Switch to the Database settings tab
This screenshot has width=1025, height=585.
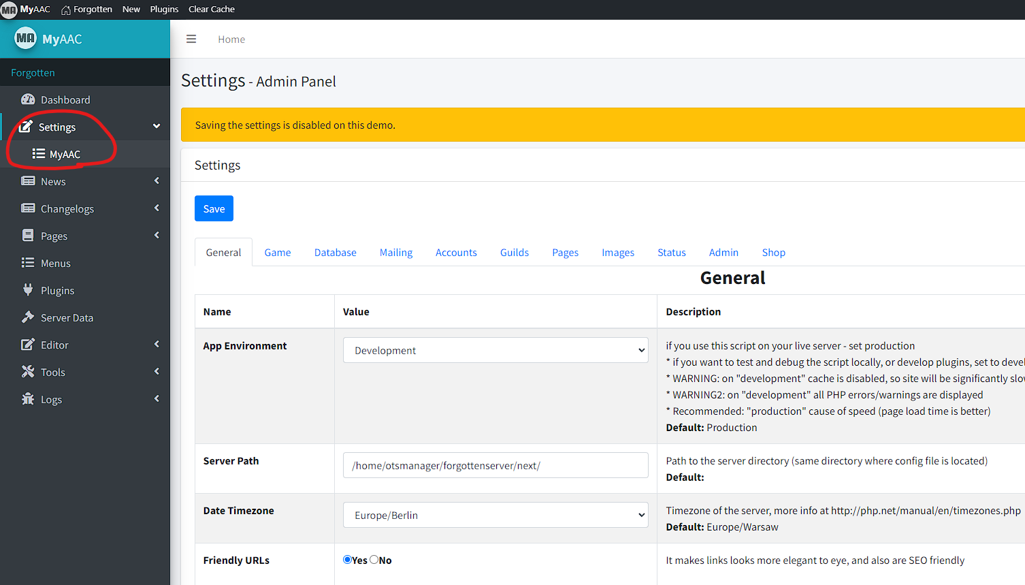point(335,252)
